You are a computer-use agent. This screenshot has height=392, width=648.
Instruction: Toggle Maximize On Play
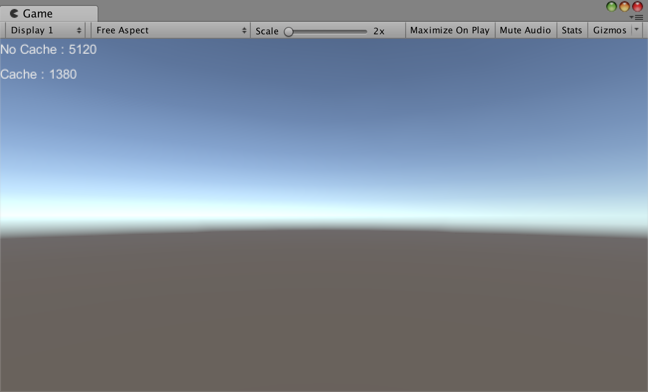[450, 30]
